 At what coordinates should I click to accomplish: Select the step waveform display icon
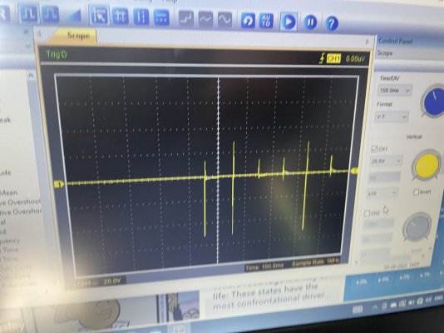tap(186, 18)
